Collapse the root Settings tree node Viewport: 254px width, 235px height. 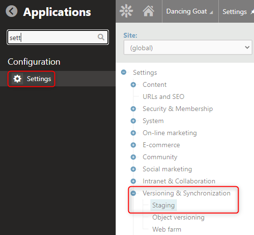click(123, 72)
